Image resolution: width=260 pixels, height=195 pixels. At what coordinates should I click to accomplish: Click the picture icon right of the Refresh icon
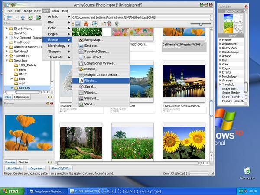(38, 17)
